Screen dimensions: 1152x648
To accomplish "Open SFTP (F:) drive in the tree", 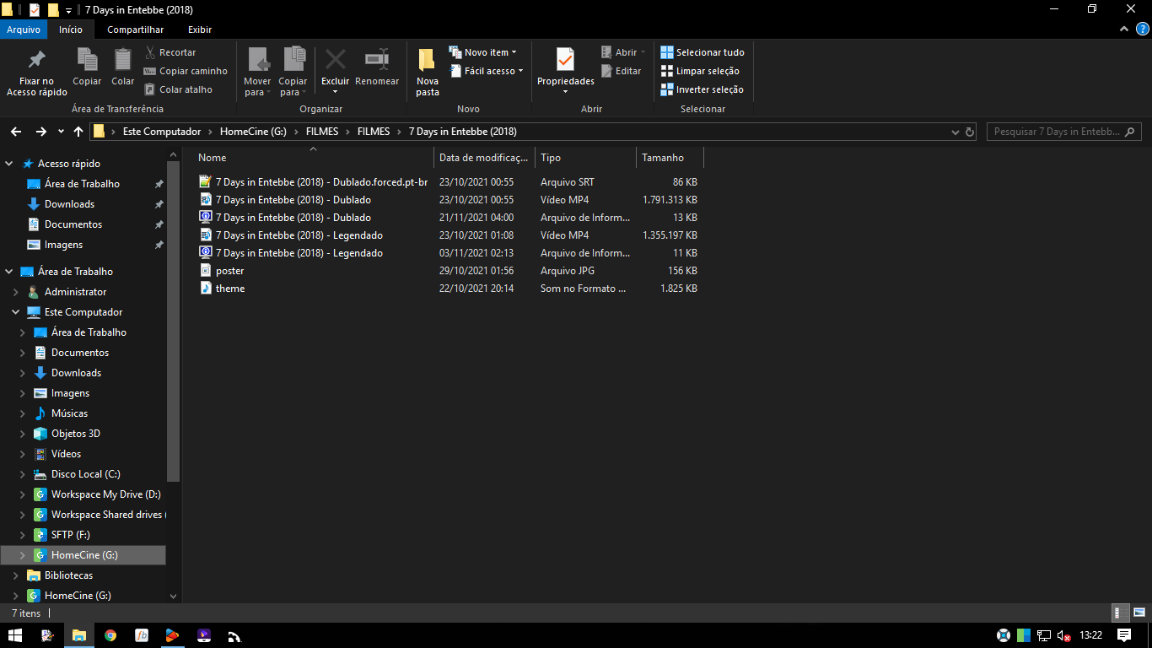I will [x=71, y=535].
